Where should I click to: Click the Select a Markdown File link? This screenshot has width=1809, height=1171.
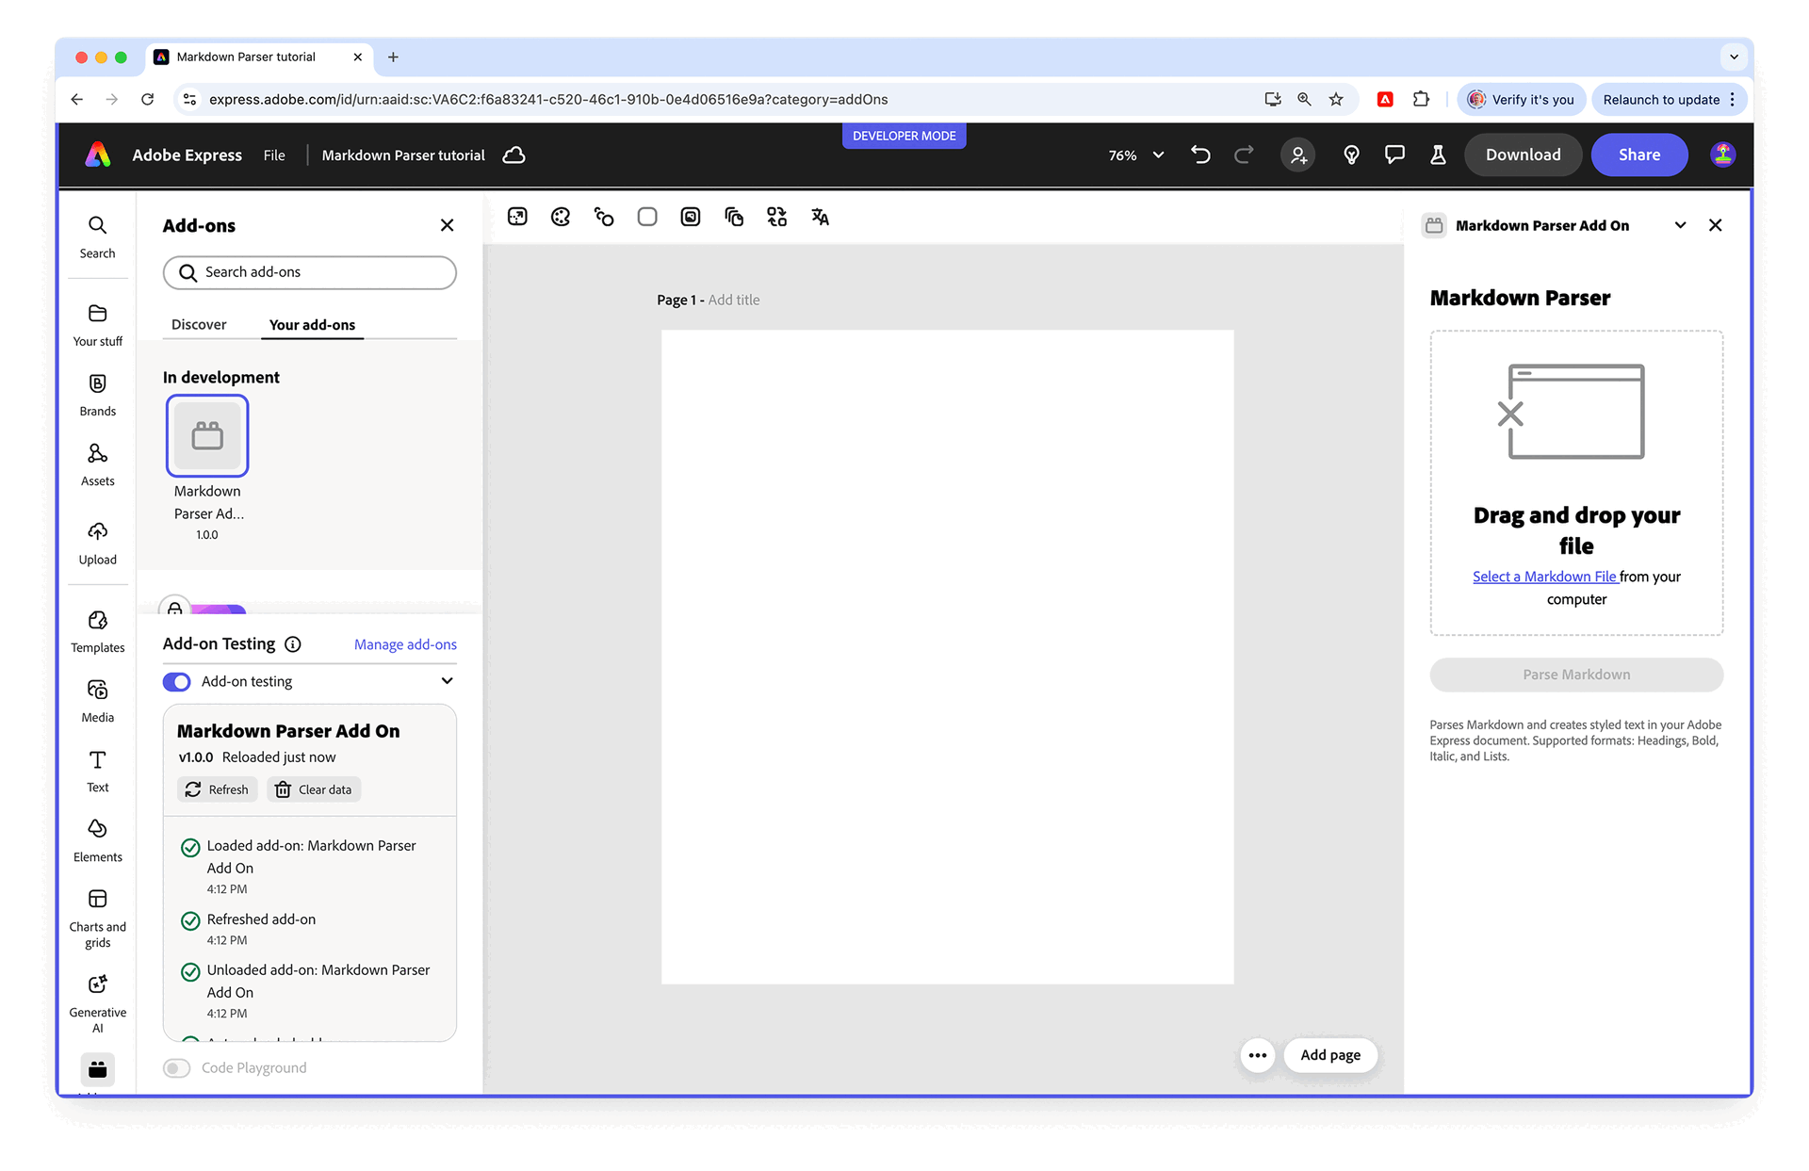(1544, 577)
